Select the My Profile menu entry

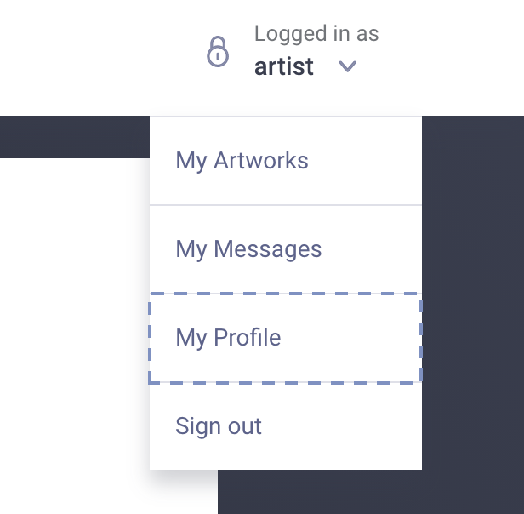(228, 338)
